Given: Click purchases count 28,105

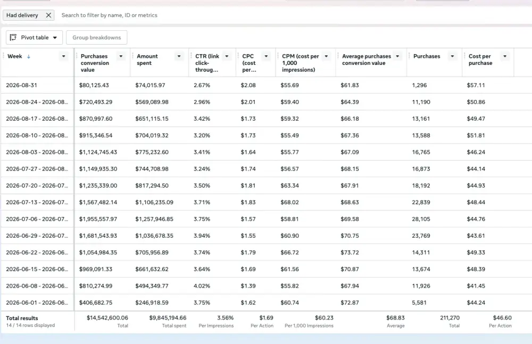Looking at the screenshot, I should click(x=421, y=219).
